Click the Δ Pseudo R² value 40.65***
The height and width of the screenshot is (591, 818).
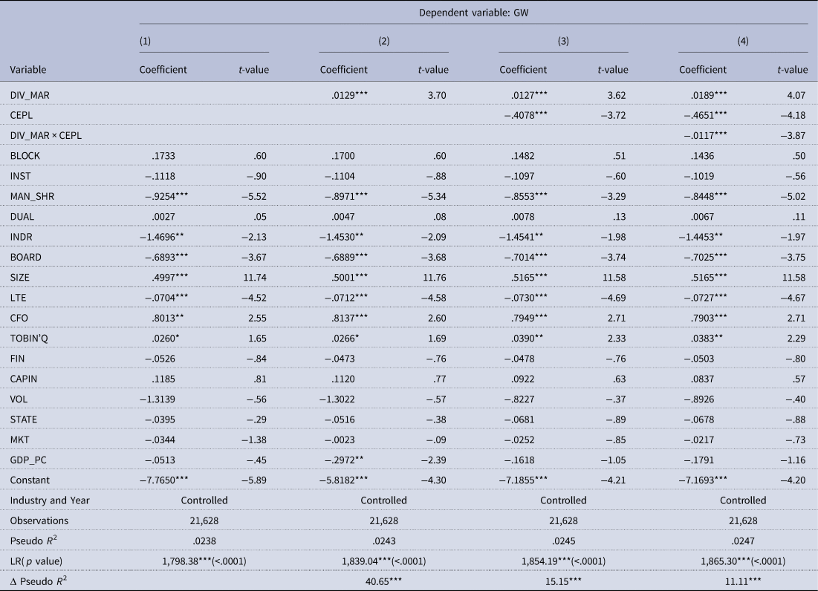(x=384, y=562)
